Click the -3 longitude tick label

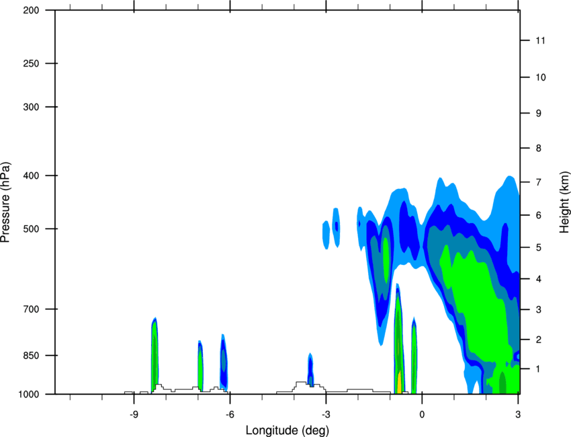pos(326,415)
